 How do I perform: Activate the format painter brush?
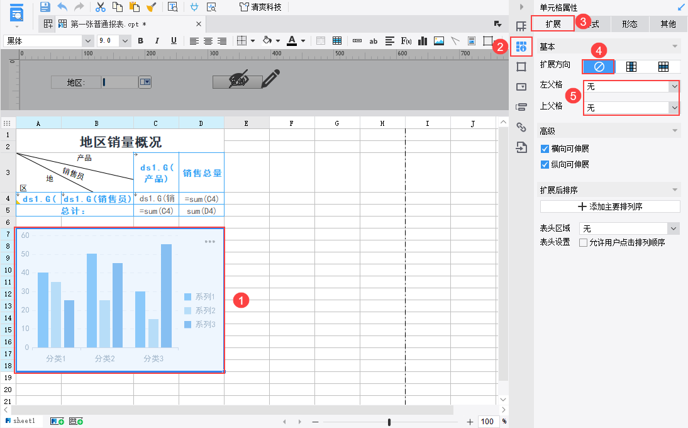pos(151,6)
